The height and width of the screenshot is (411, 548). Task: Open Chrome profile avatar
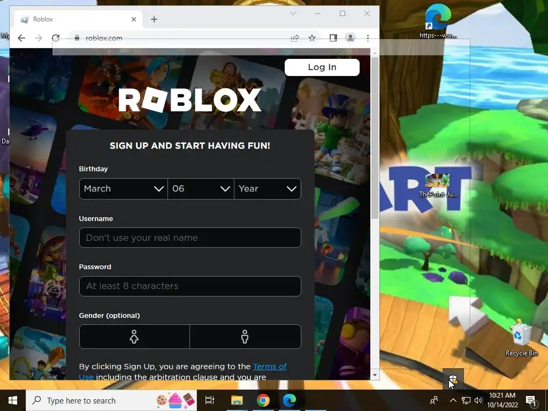coord(350,38)
